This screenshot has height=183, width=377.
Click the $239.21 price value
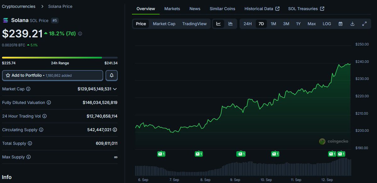pos(22,33)
